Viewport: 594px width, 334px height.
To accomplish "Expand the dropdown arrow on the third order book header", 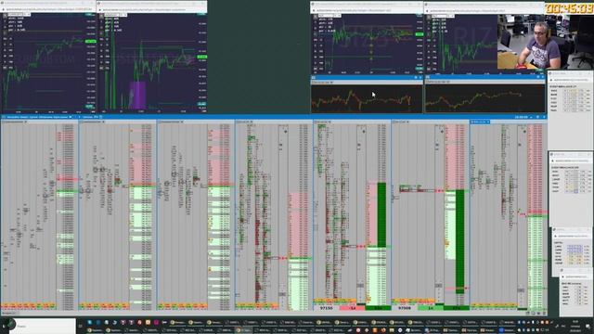I will tap(183, 122).
